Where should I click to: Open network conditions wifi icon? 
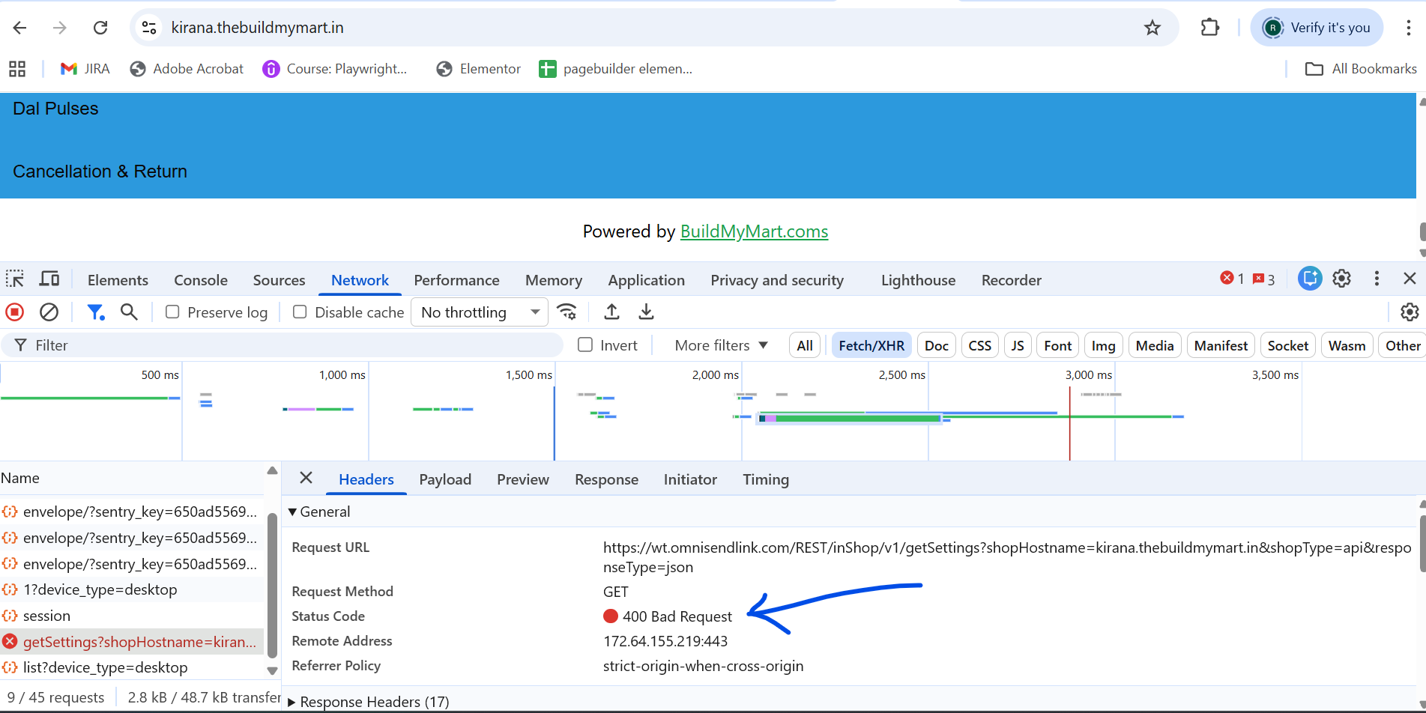(x=567, y=312)
